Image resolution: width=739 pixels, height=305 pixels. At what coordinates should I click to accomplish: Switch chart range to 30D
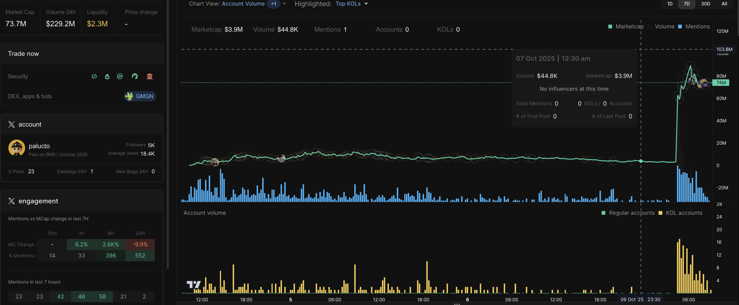[706, 4]
